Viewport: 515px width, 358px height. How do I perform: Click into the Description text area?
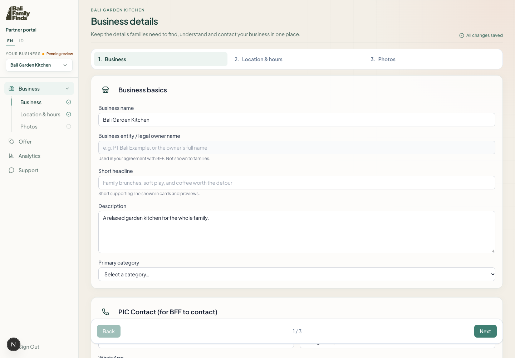pyautogui.click(x=297, y=232)
